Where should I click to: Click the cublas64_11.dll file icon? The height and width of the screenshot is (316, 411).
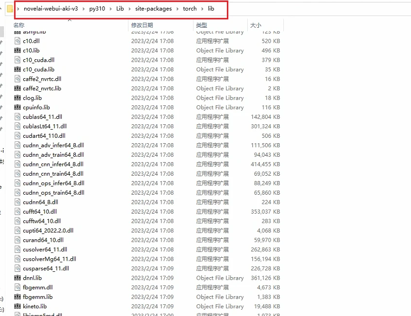(x=17, y=117)
